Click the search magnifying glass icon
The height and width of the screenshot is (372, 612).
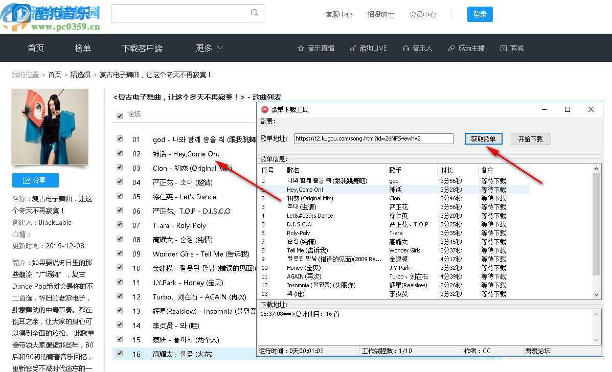(254, 13)
